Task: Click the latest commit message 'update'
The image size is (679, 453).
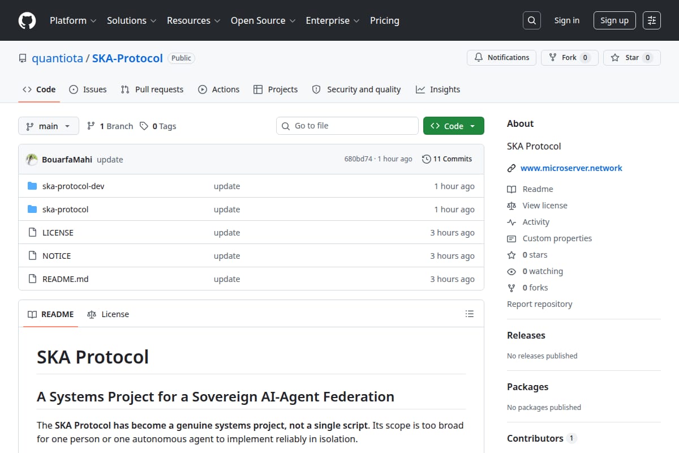Action: [110, 160]
